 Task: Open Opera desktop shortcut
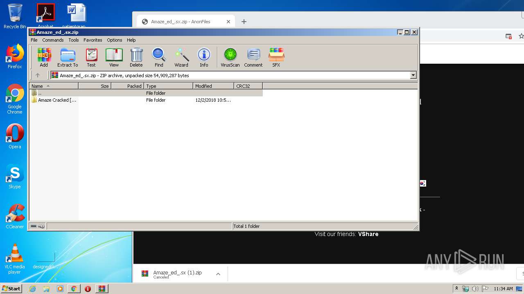(x=15, y=136)
